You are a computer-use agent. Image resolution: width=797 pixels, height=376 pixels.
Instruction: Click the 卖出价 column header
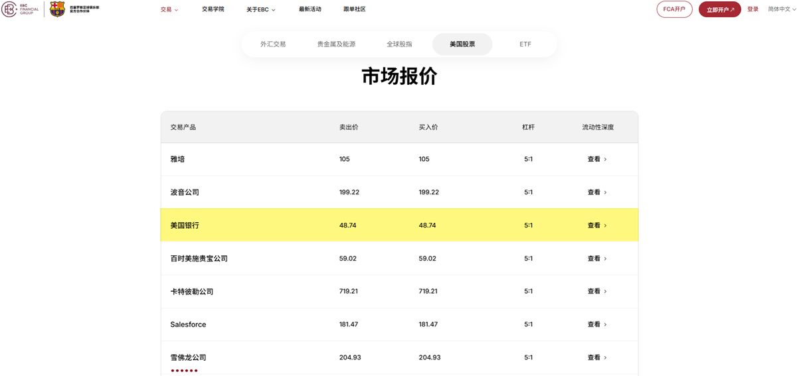tap(349, 127)
